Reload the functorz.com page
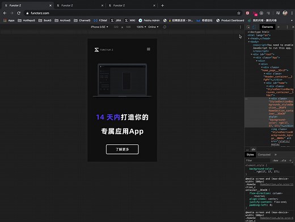295x222 pixels. [x=19, y=13]
